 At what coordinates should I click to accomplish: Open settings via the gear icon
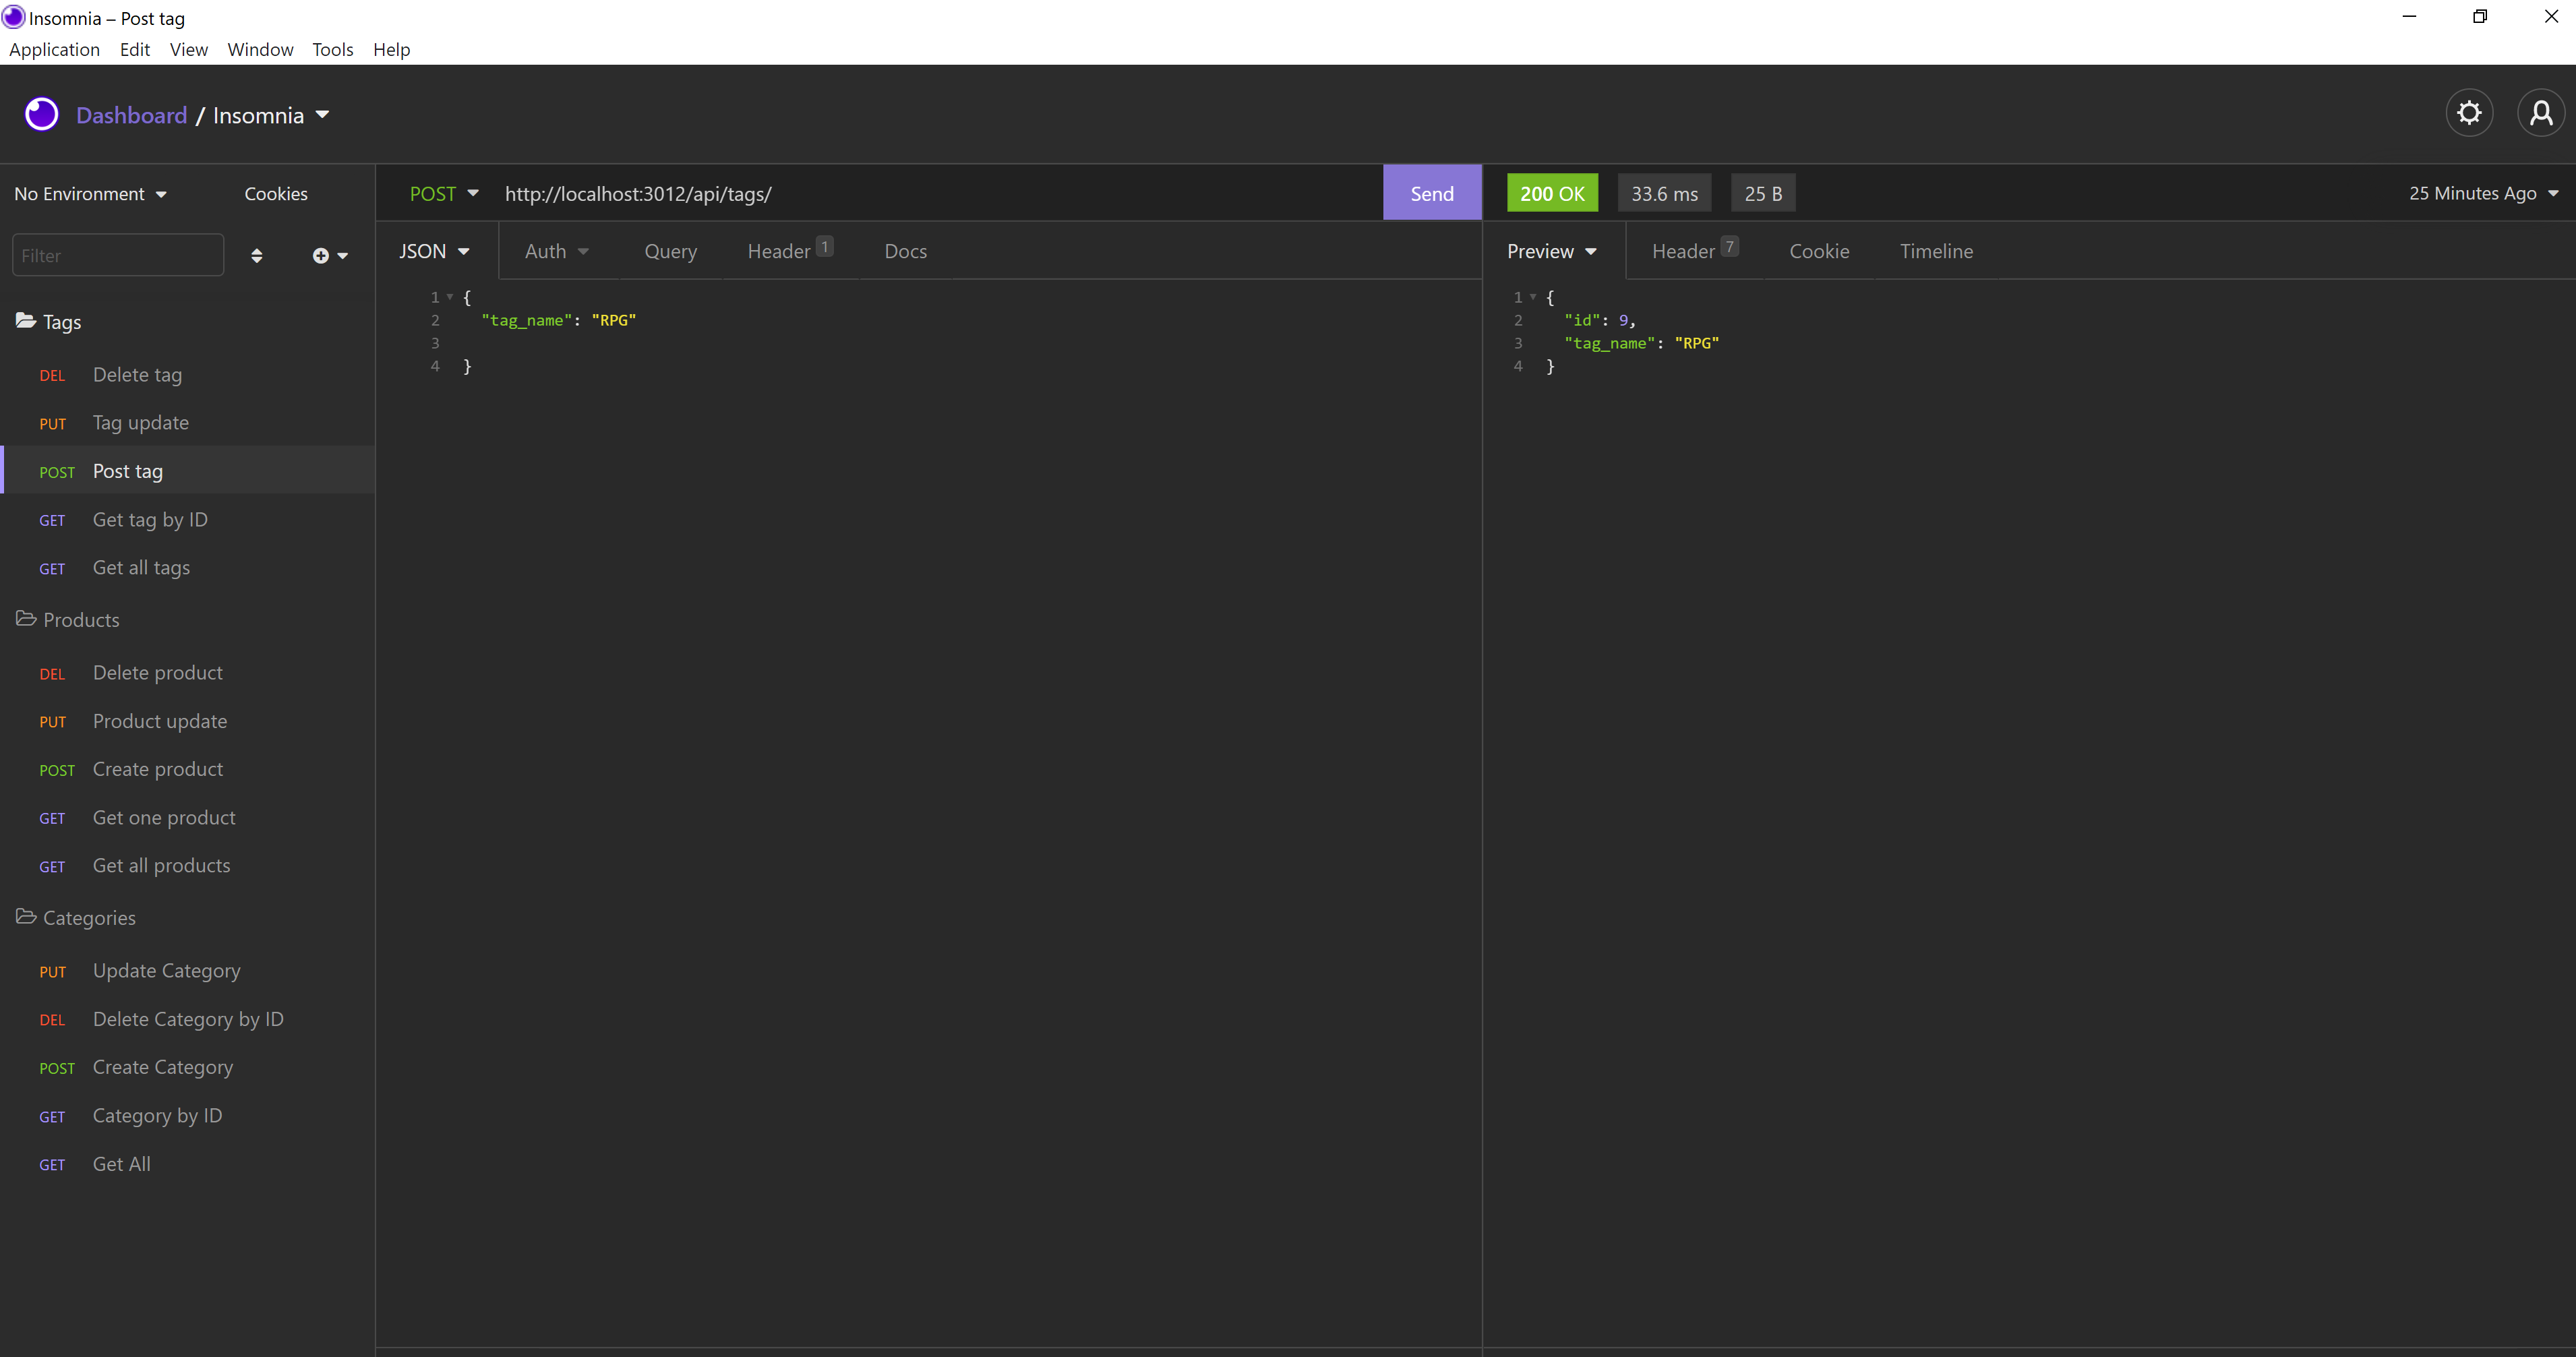point(2469,113)
